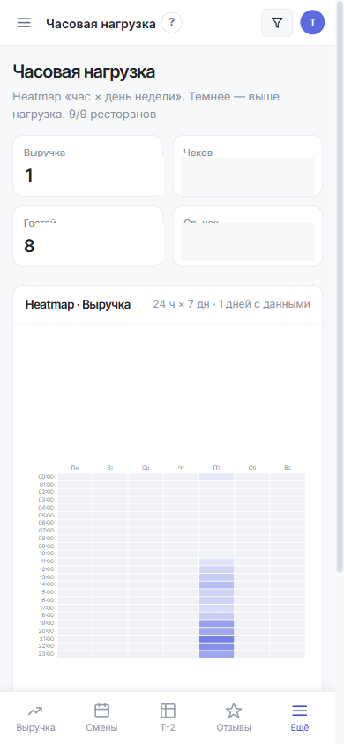Select the Гостей metric card
Image resolution: width=344 pixels, height=744 pixels.
pyautogui.click(x=88, y=236)
